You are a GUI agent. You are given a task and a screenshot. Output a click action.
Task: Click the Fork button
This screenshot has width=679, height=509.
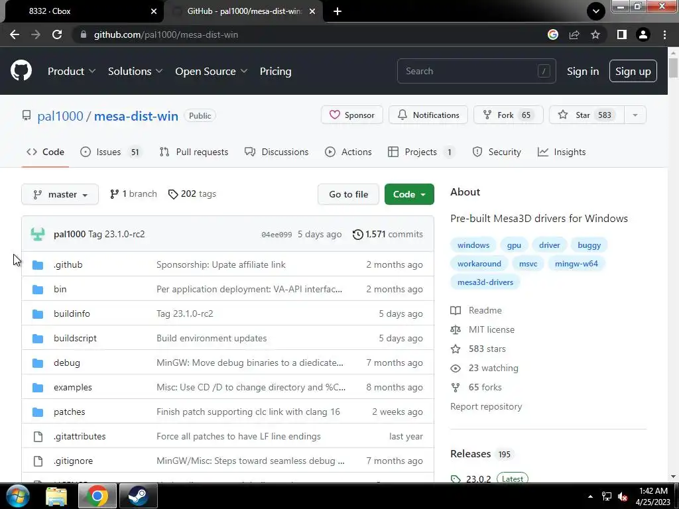click(x=509, y=115)
